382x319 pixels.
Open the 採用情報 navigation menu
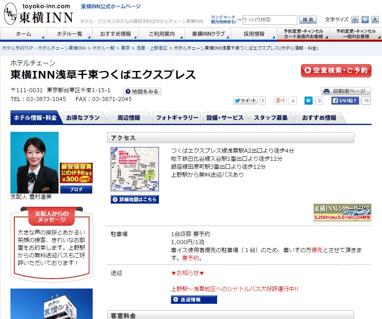tap(254, 34)
